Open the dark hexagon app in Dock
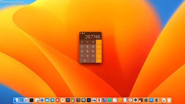Screen dimensions: 185x104 (x=136, y=100)
